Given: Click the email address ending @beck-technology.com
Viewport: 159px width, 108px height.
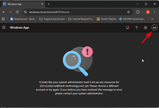Looking at the screenshot, I should click(x=62, y=86).
